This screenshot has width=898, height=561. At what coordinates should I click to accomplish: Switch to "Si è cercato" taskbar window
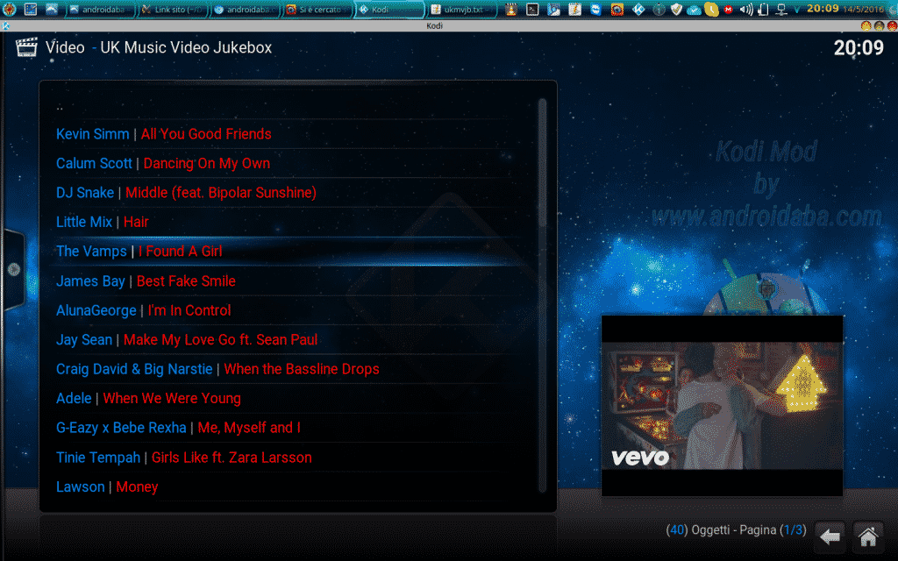(x=317, y=10)
